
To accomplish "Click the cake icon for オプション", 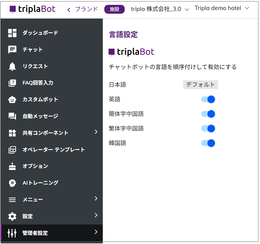I will click(12, 166).
